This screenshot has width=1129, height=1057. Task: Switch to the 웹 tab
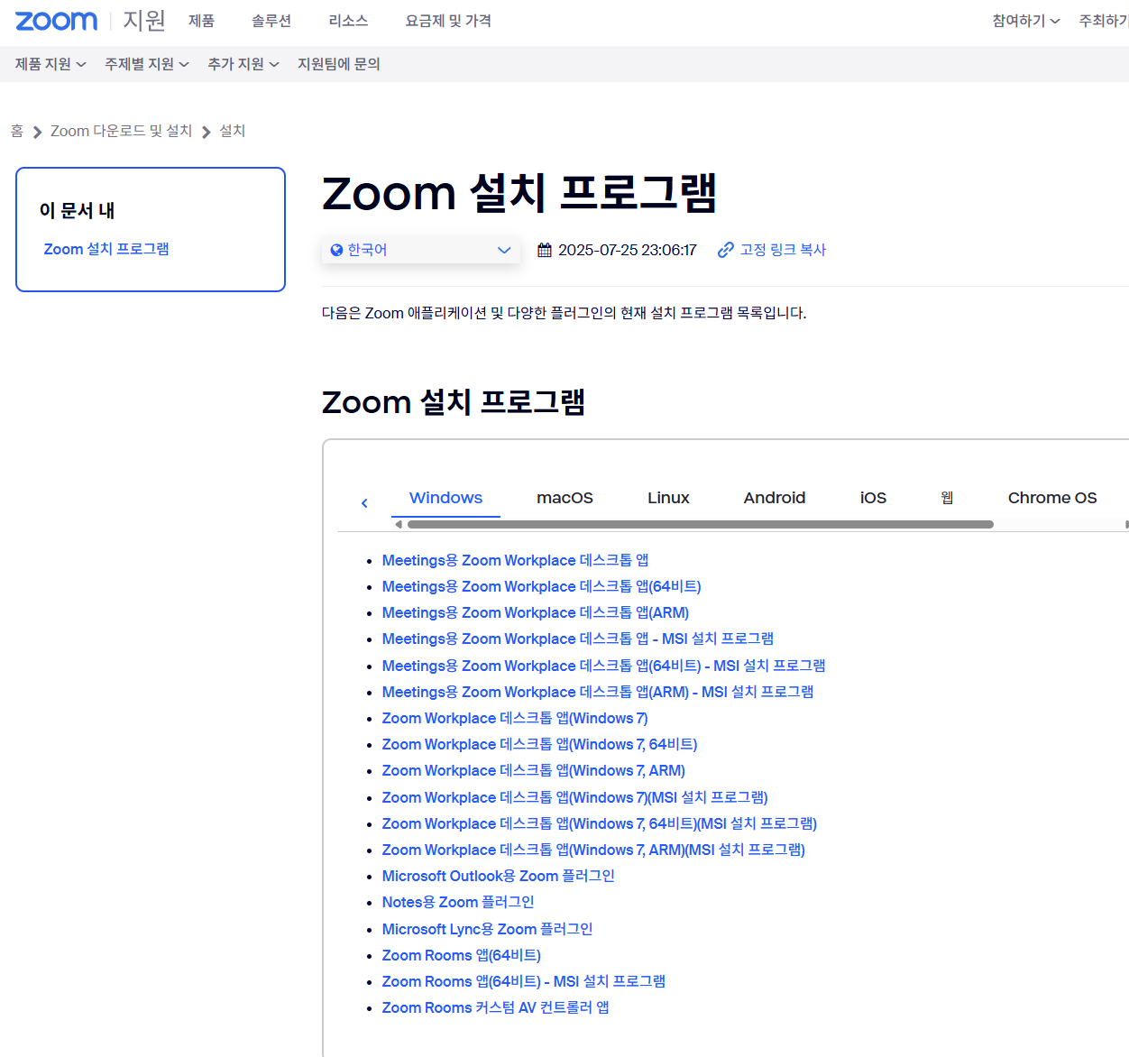[947, 498]
